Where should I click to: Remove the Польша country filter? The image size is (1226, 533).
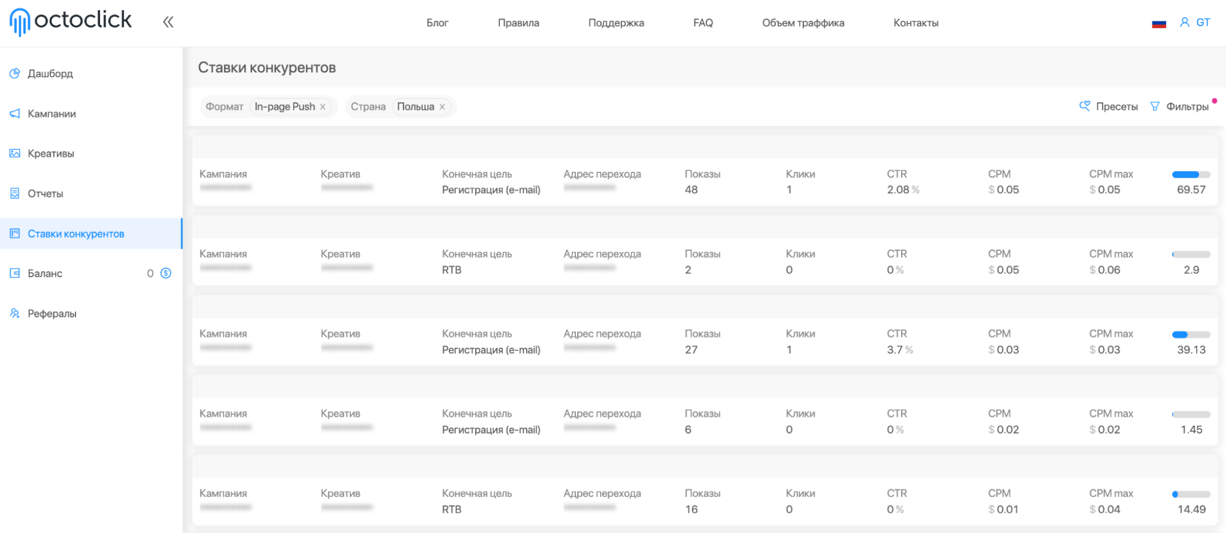point(442,107)
